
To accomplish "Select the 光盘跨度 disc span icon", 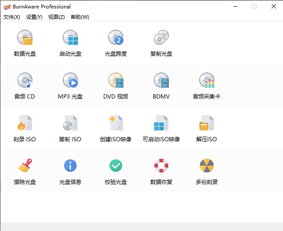I will click(x=116, y=38).
